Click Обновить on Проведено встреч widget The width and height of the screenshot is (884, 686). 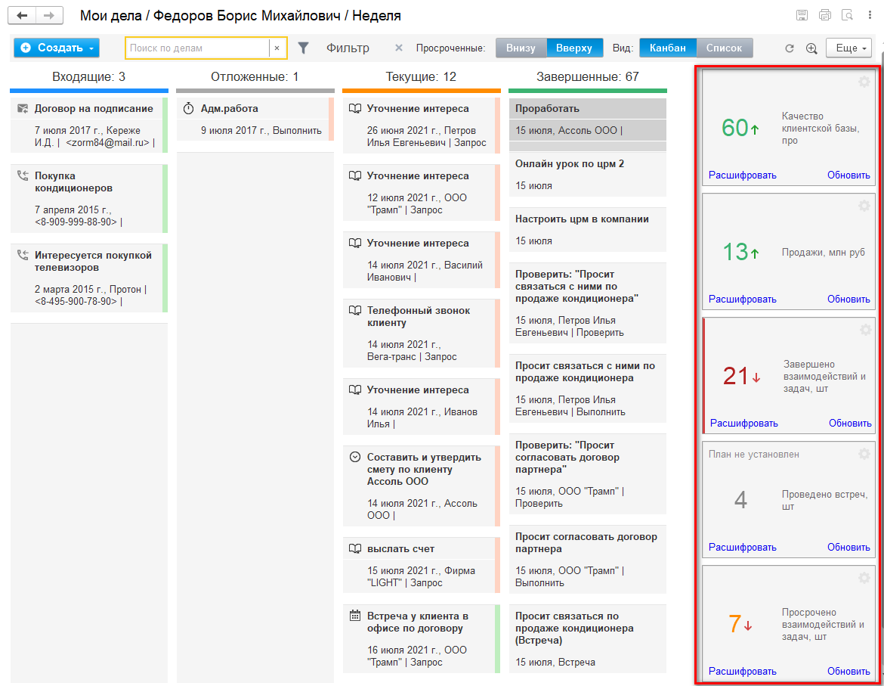click(848, 547)
